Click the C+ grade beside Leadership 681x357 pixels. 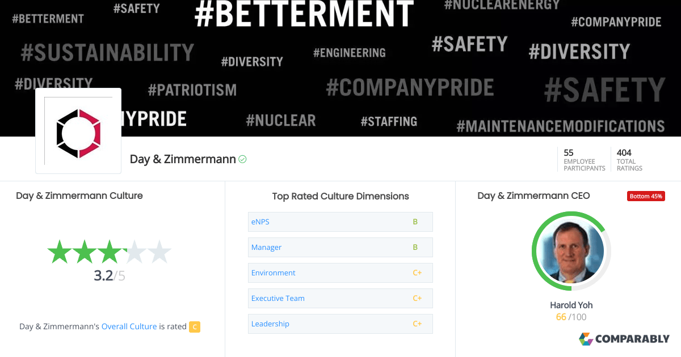pyautogui.click(x=417, y=324)
